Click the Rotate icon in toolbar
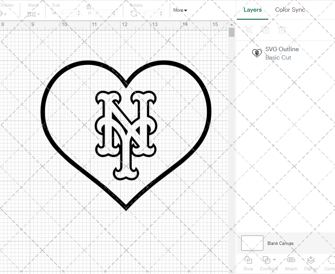The height and width of the screenshot is (274, 335). 134,13
